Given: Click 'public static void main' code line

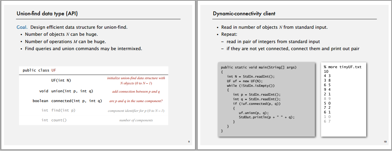Looking at the screenshot, I should 259,67.
